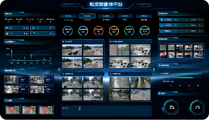Click the stat icon above the cyan 0

[x=17, y=19]
